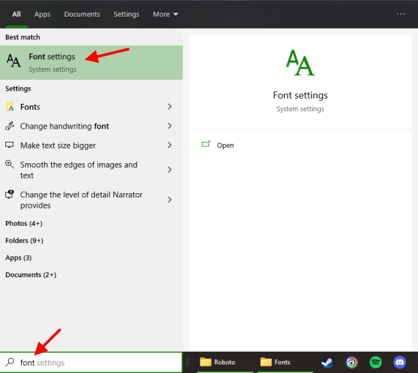Click the Fonts folder icon in Settings list

(10, 107)
